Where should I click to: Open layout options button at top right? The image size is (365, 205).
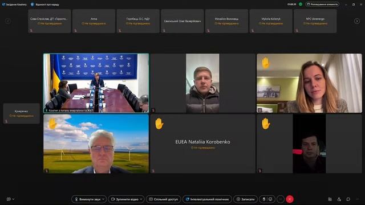(322, 4)
